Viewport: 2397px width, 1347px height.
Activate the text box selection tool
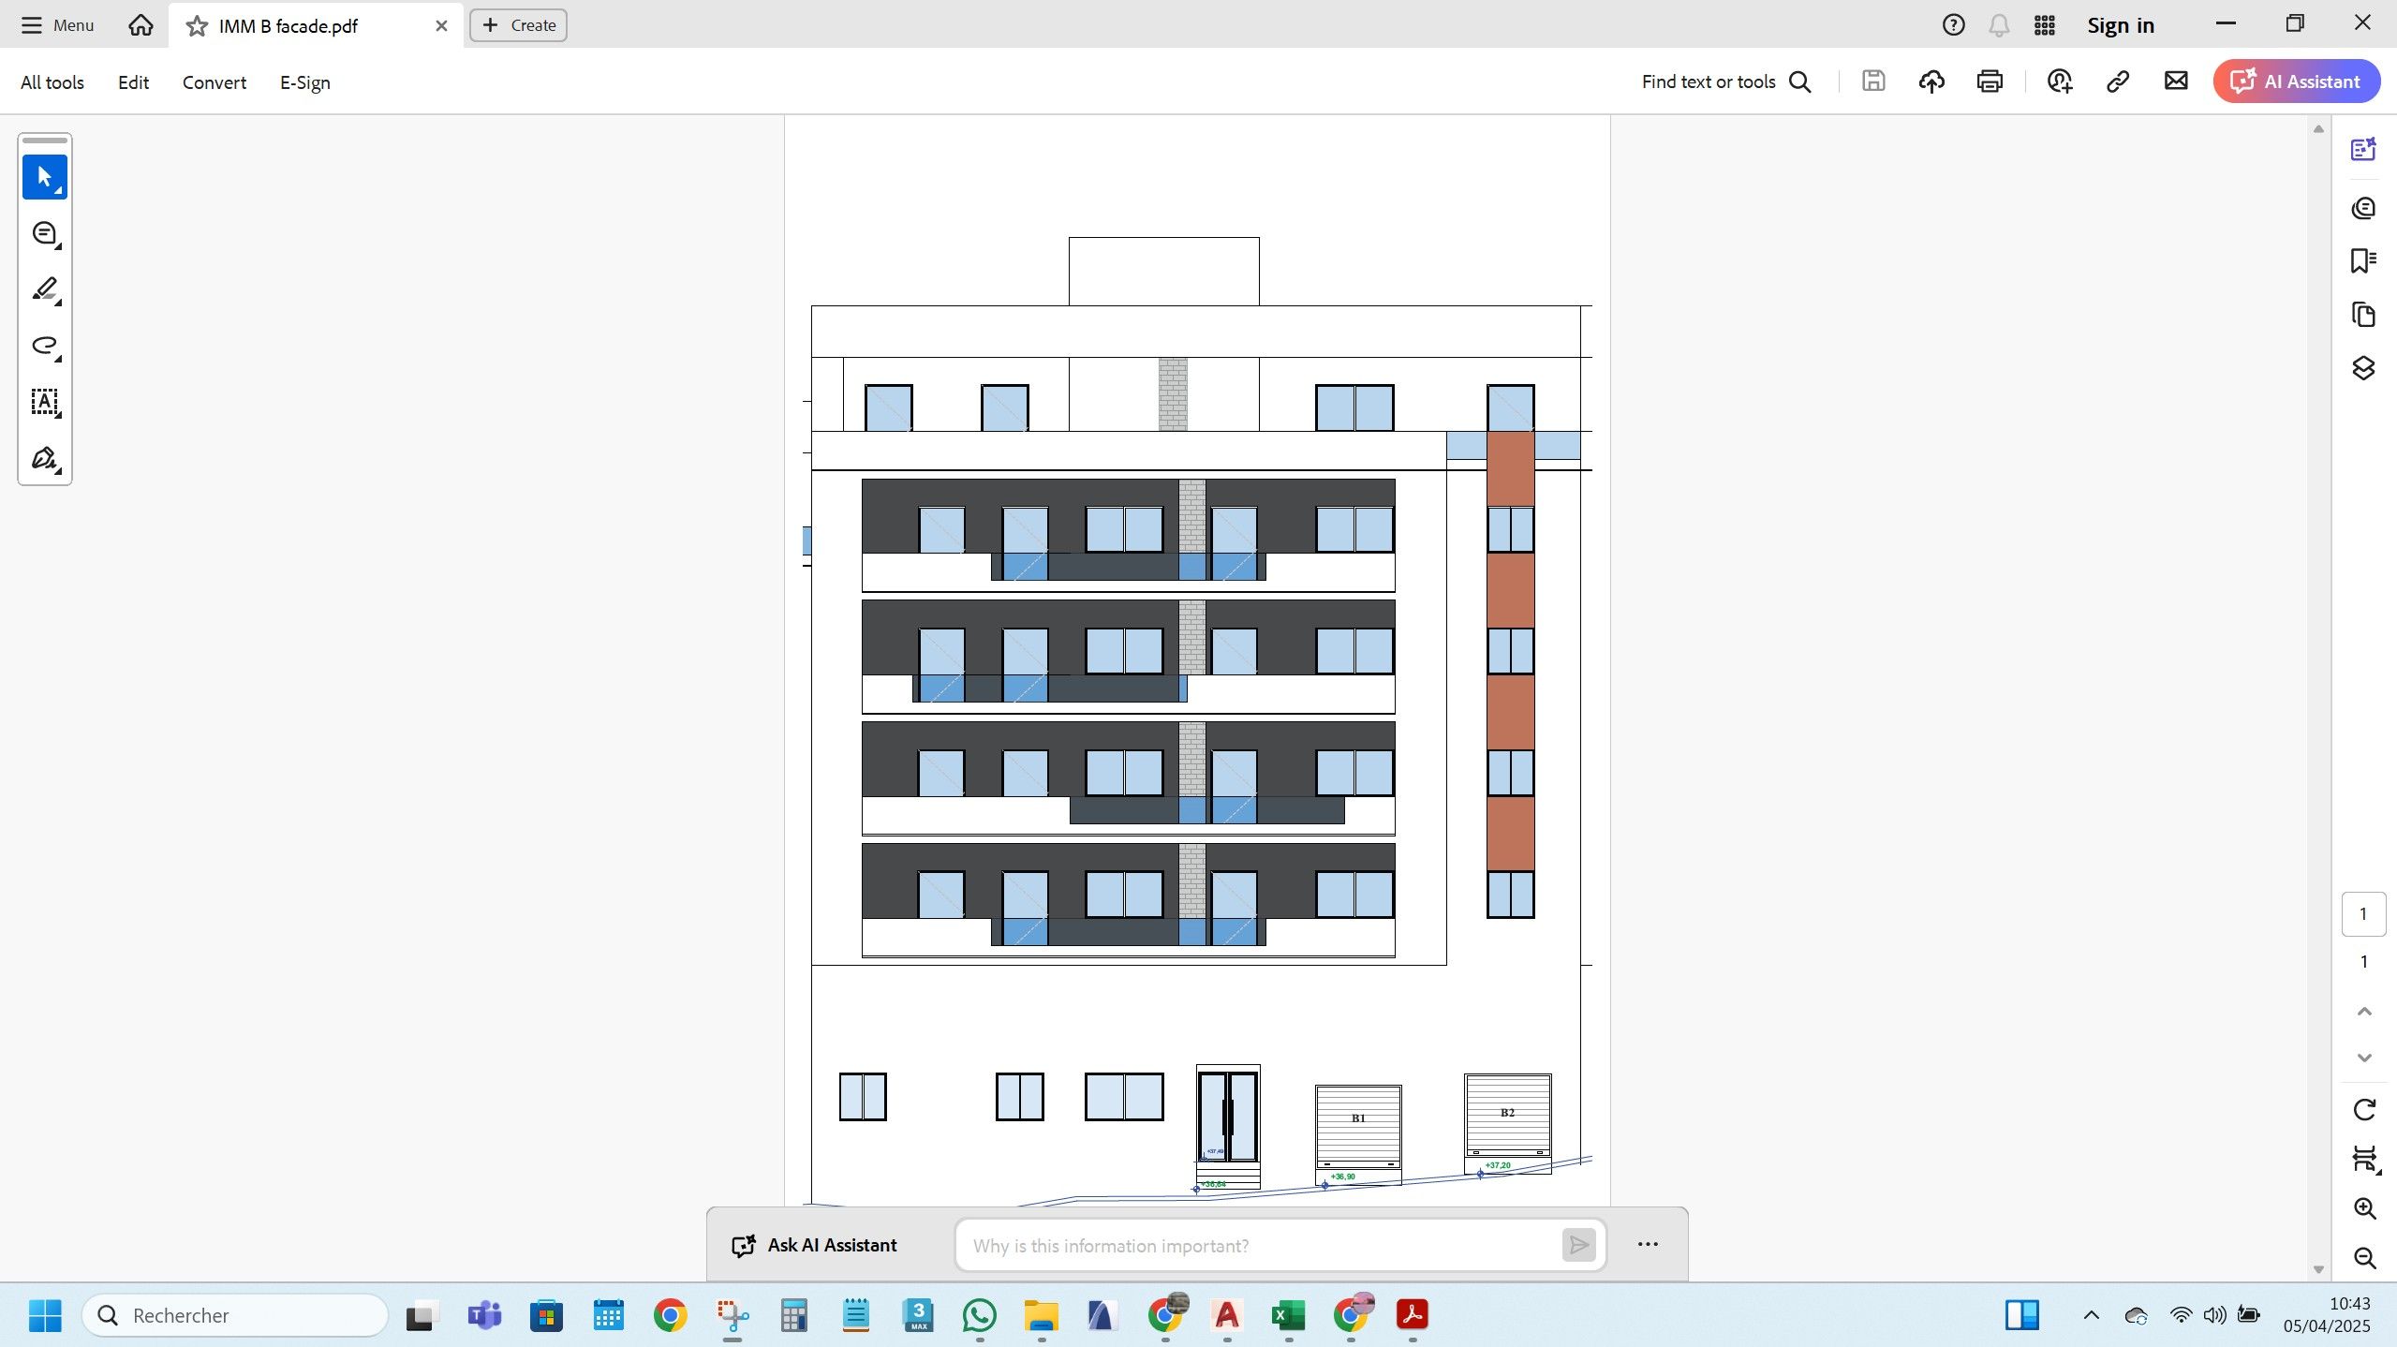coord(44,402)
